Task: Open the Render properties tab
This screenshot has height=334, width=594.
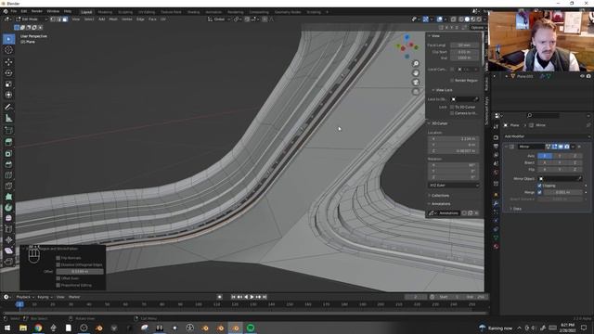Action: pos(496,137)
